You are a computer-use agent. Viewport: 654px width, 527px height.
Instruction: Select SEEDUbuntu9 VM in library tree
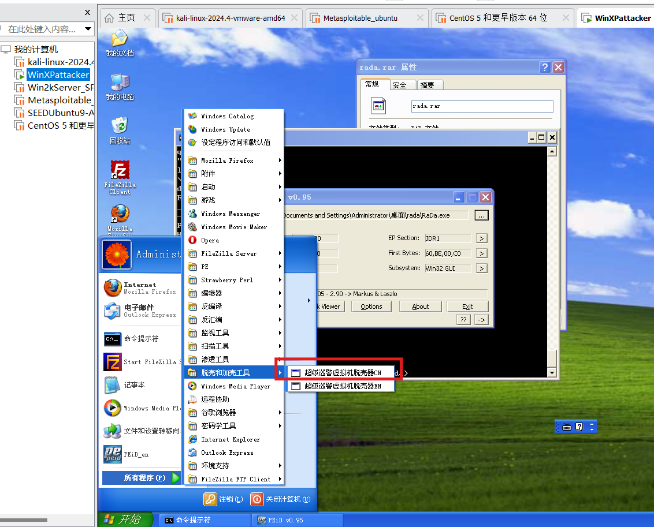(x=54, y=113)
